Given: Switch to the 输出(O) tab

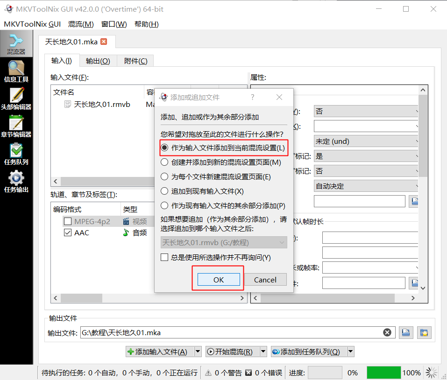Looking at the screenshot, I should click(98, 61).
